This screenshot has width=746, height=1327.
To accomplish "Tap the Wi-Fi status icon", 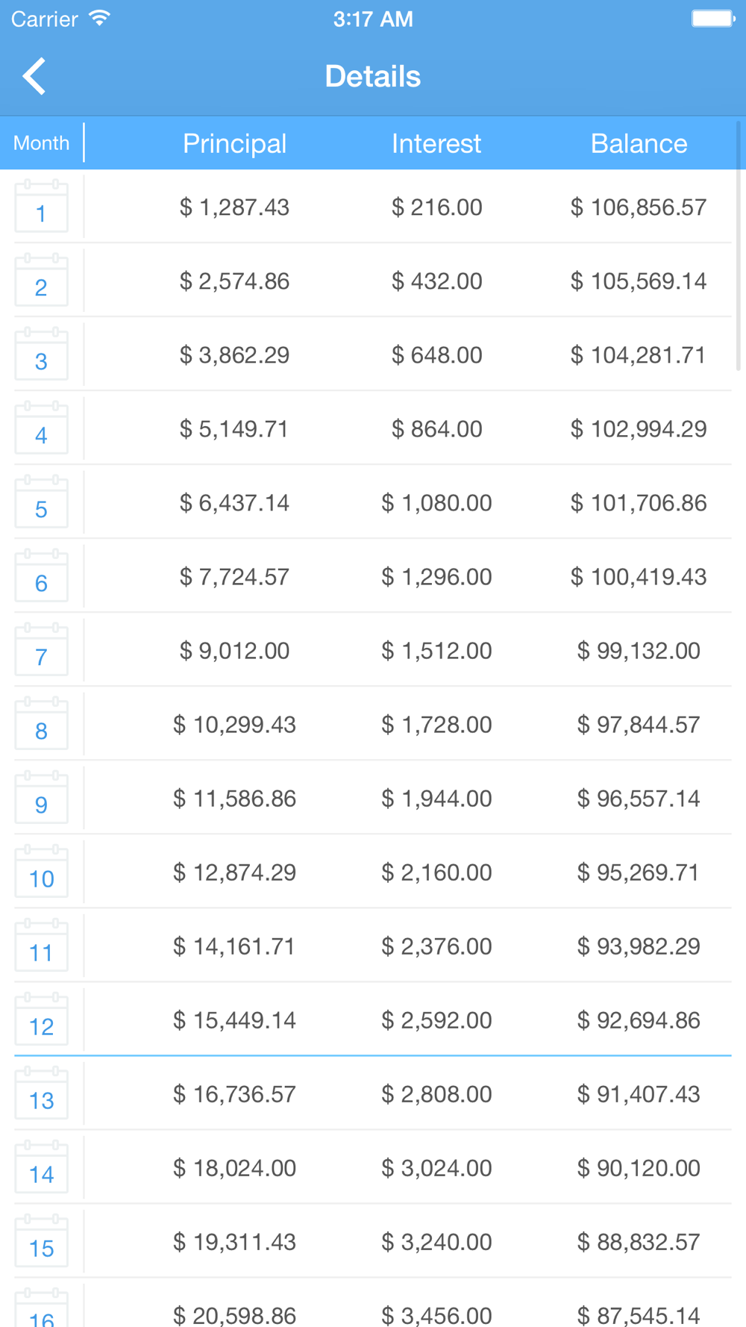I will point(99,19).
